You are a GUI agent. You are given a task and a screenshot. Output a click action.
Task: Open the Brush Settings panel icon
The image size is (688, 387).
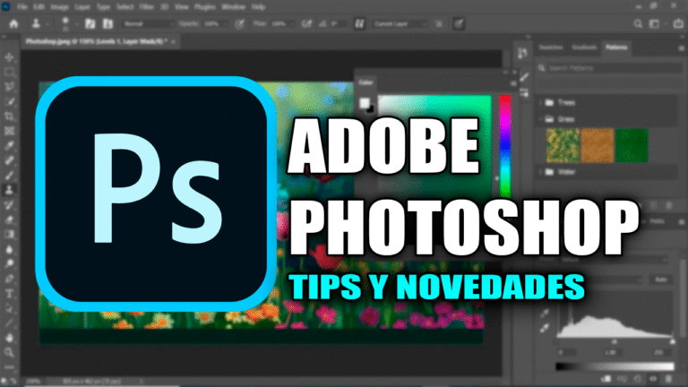(x=90, y=23)
